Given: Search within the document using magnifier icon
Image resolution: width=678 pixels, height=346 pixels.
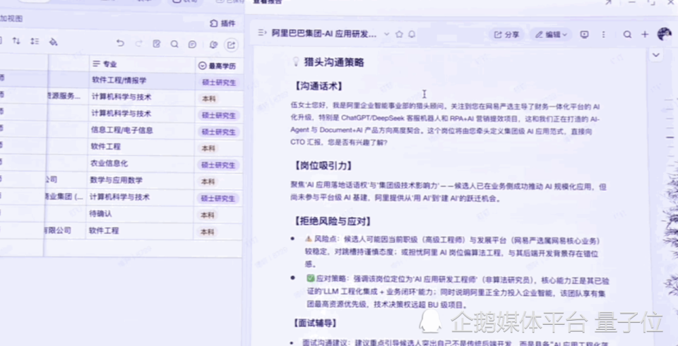Looking at the screenshot, I should 627,35.
